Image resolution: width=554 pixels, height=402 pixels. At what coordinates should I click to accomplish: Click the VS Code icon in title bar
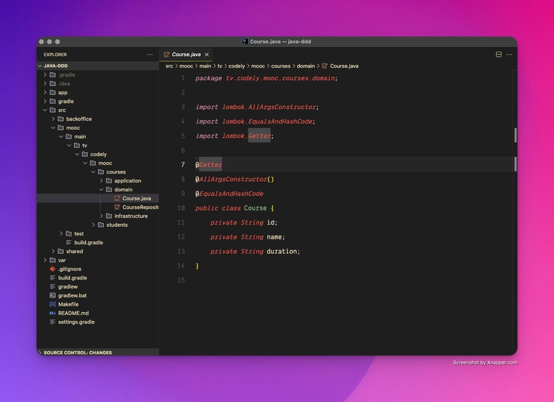pos(245,42)
